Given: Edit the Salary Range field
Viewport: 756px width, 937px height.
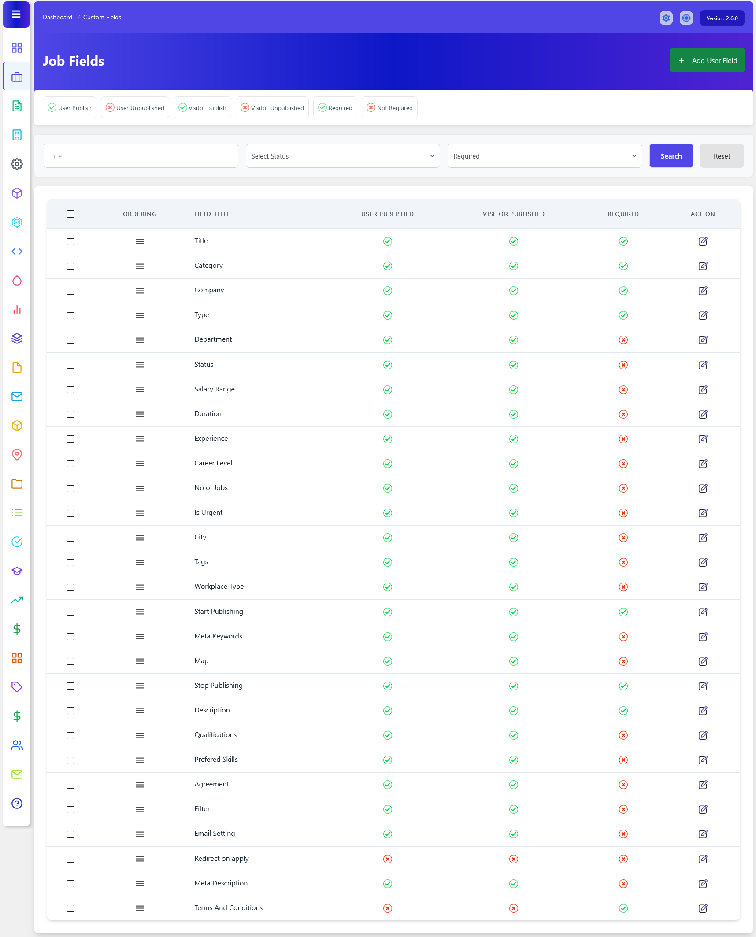Looking at the screenshot, I should (x=703, y=390).
